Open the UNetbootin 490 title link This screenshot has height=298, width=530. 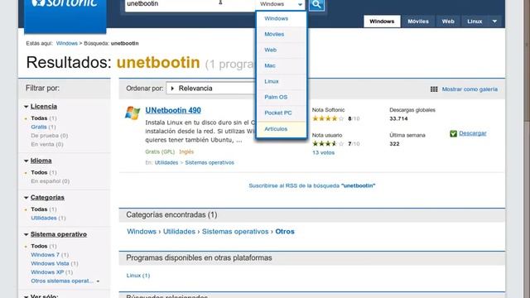[x=173, y=110]
